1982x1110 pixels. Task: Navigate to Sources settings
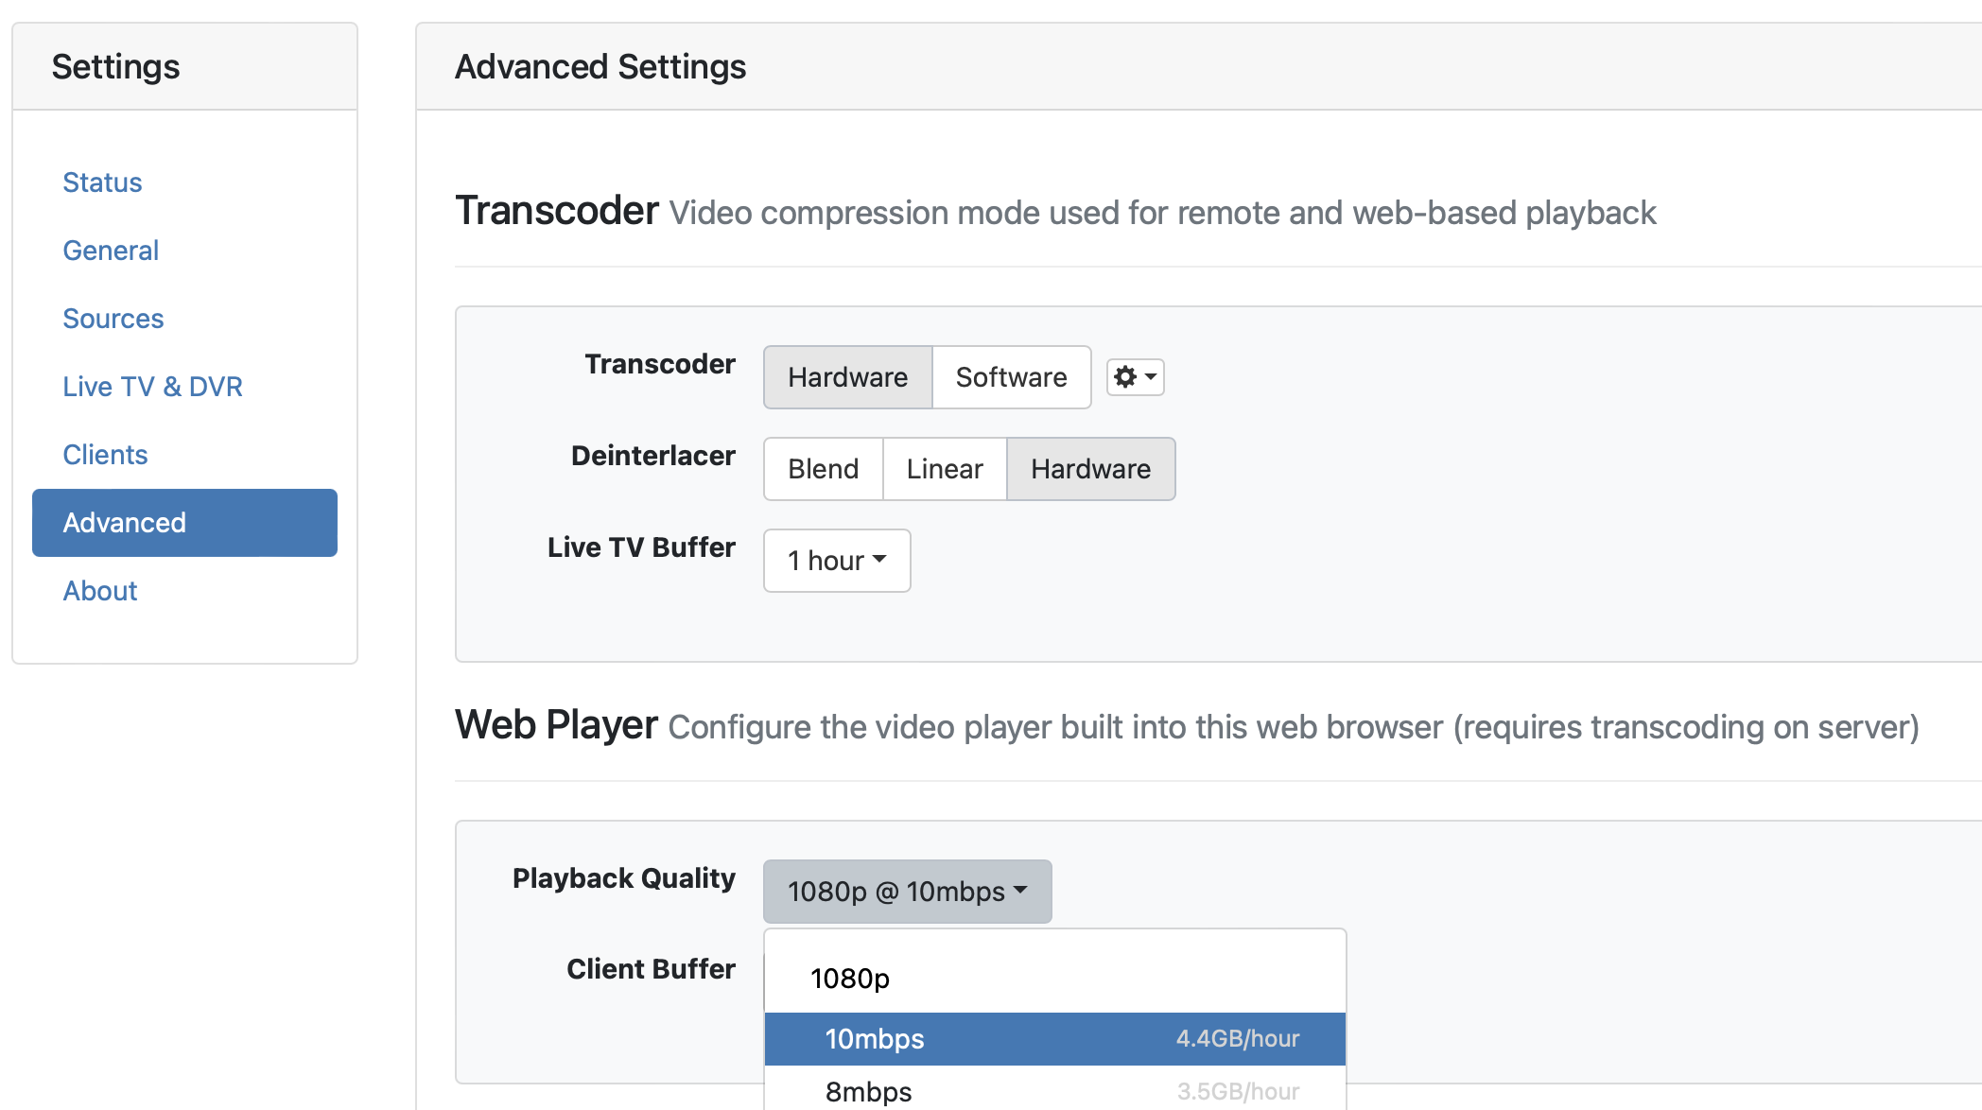113,319
